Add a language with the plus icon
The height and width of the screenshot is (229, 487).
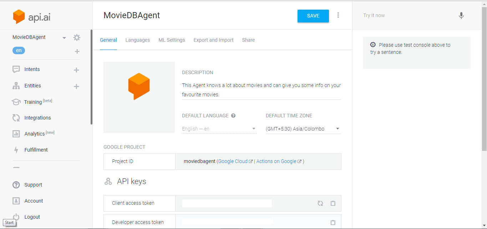[x=77, y=51]
